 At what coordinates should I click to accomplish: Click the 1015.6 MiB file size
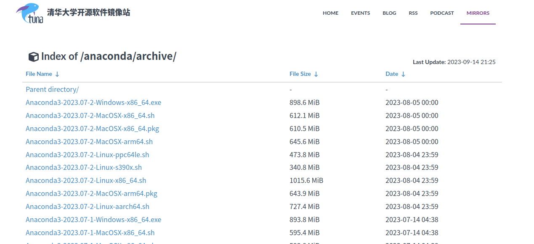click(306, 180)
